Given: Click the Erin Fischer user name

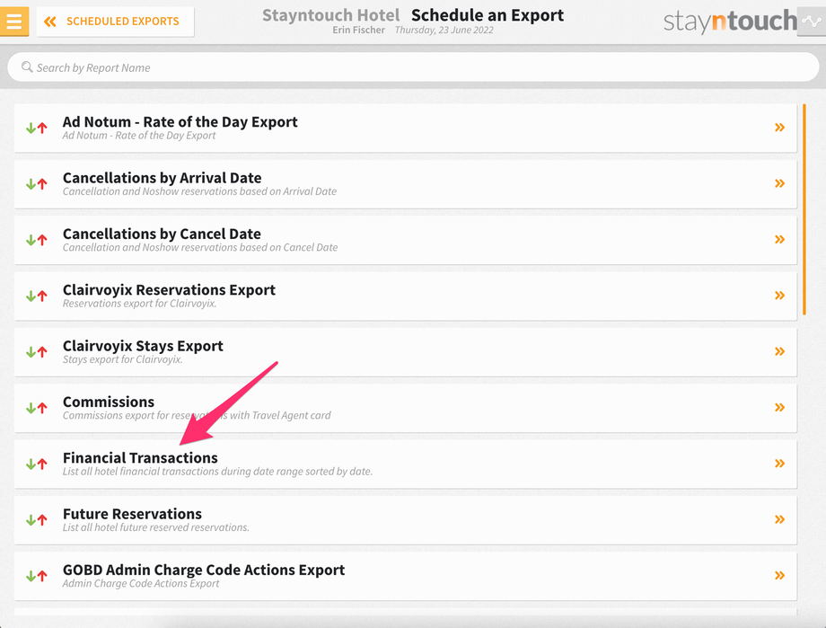Looking at the screenshot, I should pos(358,30).
